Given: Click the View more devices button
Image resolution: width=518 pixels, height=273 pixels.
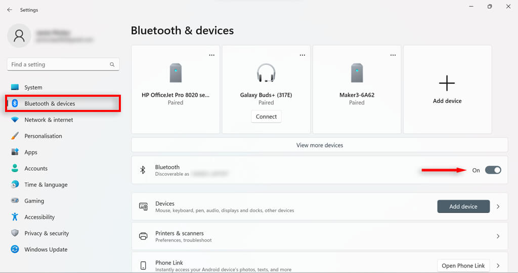Looking at the screenshot, I should point(319,145).
